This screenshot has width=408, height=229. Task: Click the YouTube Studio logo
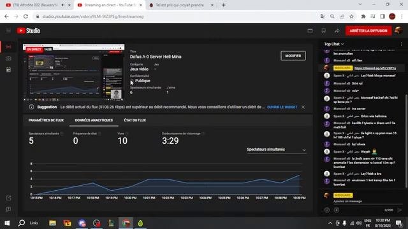pyautogui.click(x=29, y=31)
